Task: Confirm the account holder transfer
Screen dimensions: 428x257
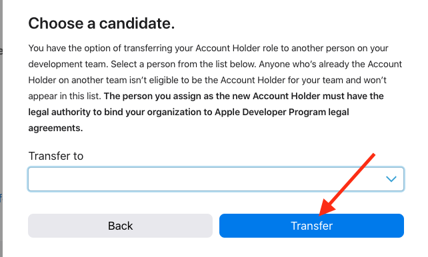Action: point(311,226)
